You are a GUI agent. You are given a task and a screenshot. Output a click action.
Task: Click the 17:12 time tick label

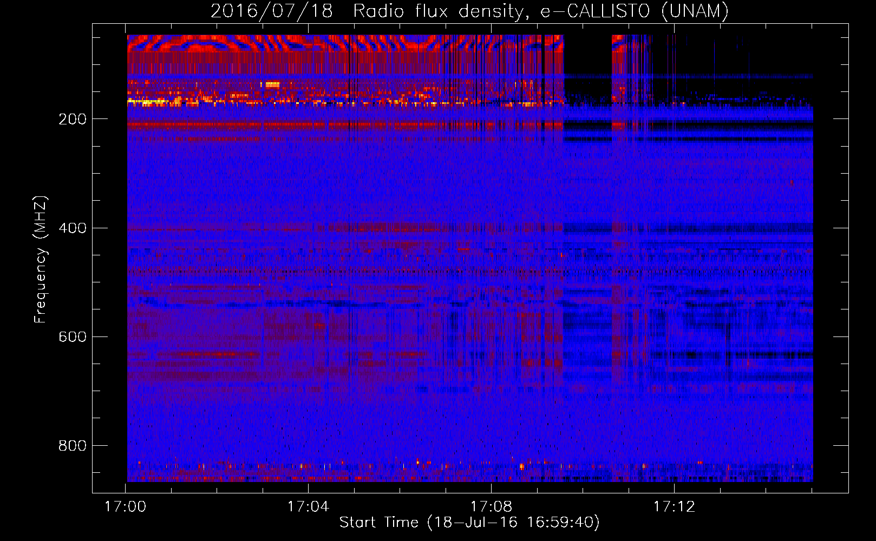(x=674, y=507)
